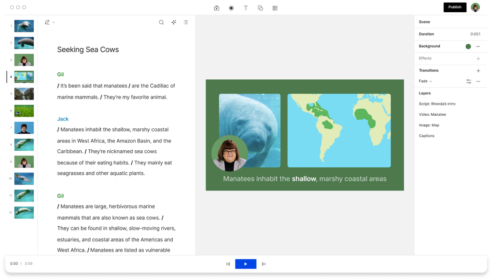The height and width of the screenshot is (280, 492).
Task: Click the Play button
Action: pyautogui.click(x=246, y=264)
